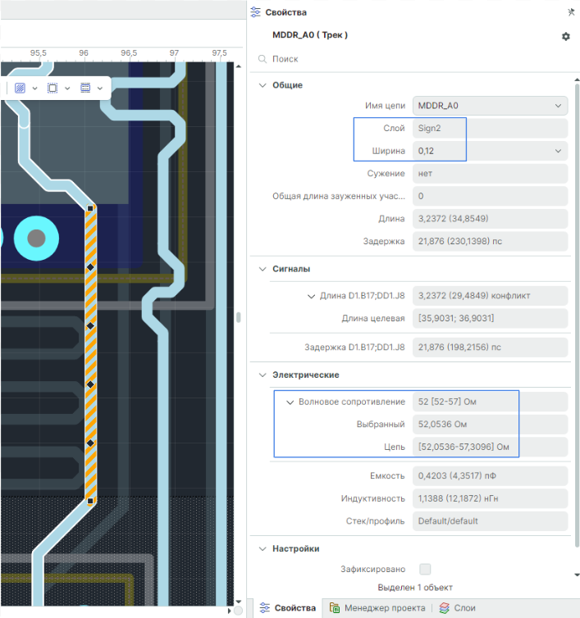Click Задержка D1.B17;DD1.J8 value field
The width and height of the screenshot is (580, 618).
491,348
